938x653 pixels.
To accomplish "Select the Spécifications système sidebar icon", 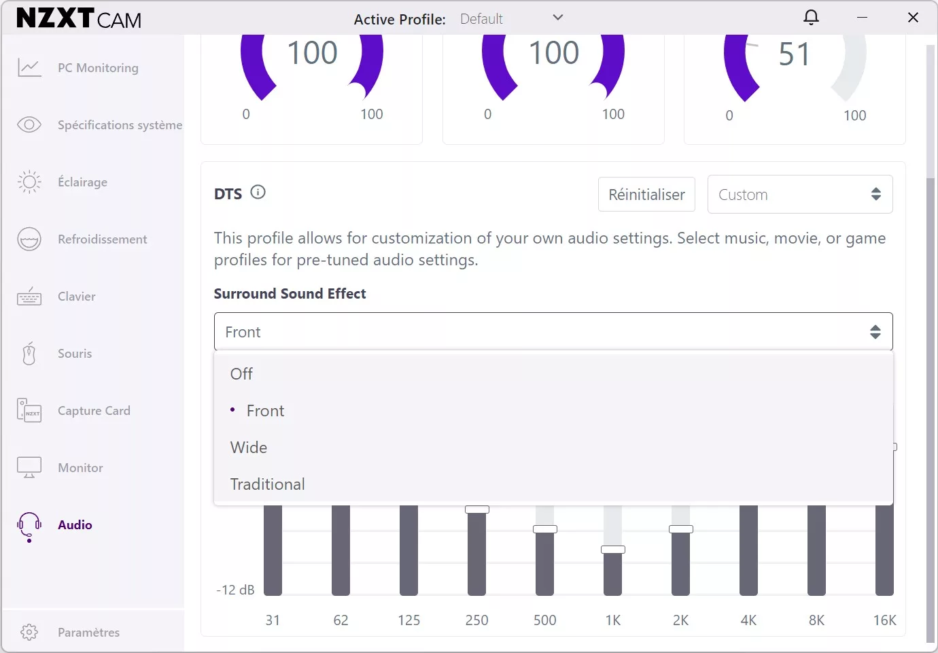I will coord(29,124).
